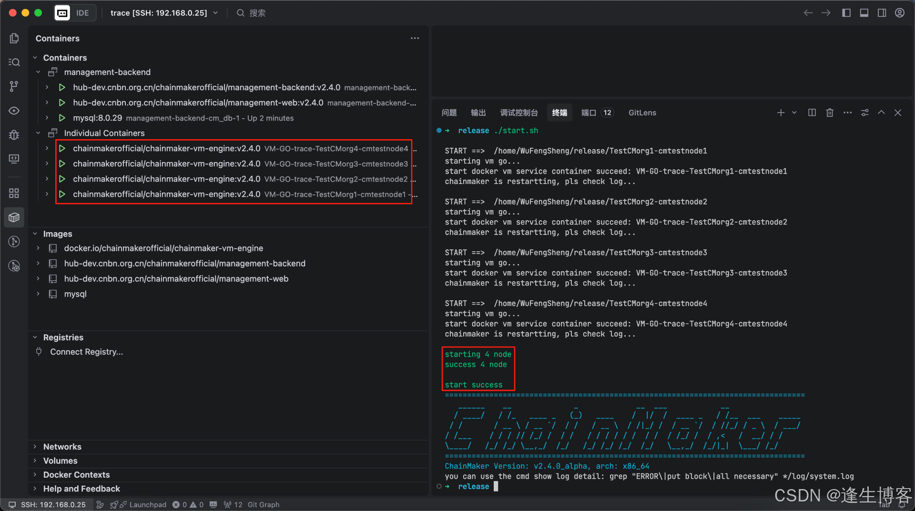Click the terminal prompt input line
This screenshot has width=915, height=511.
496,486
